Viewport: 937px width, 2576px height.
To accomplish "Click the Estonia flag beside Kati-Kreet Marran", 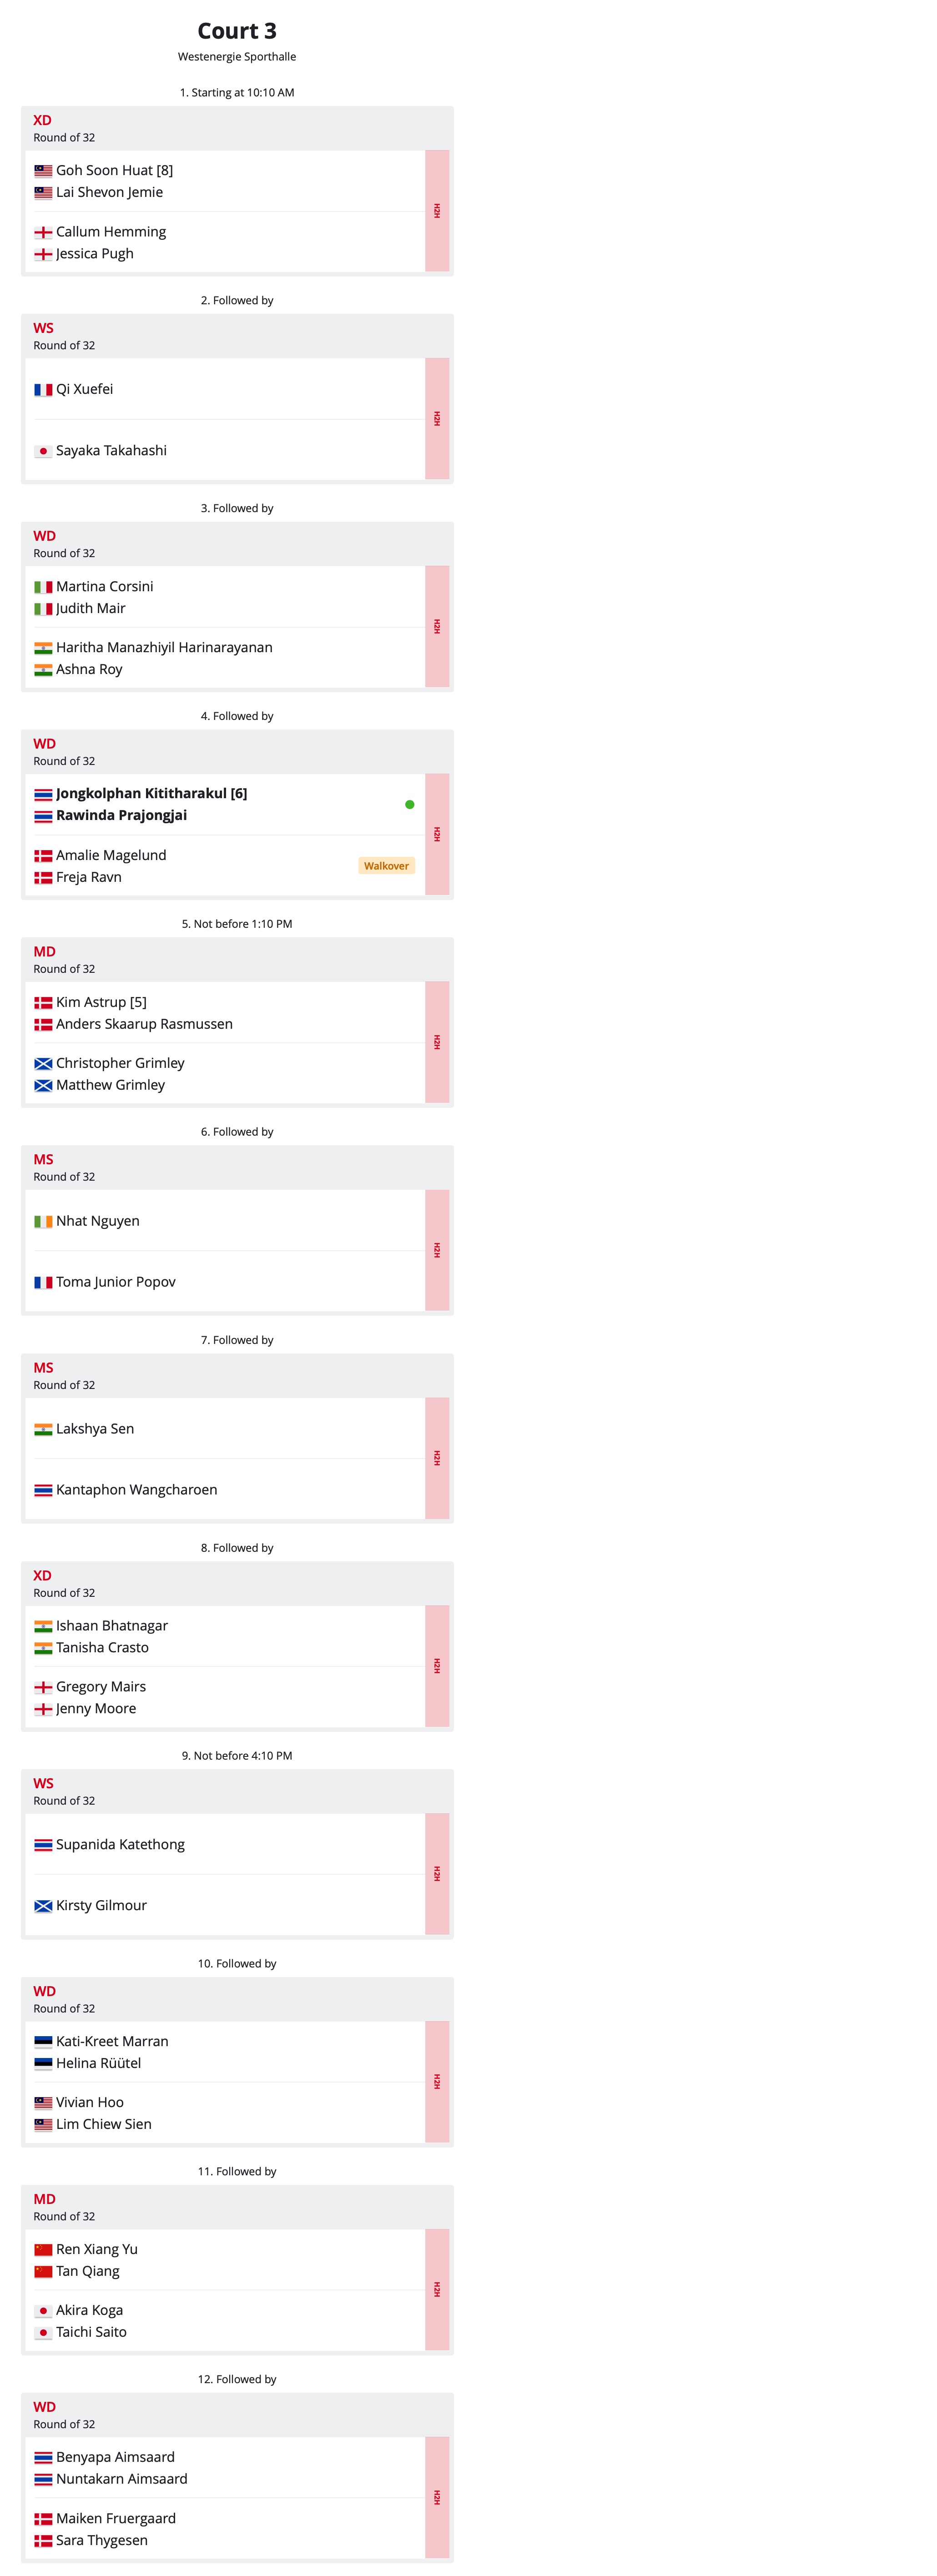I will (x=43, y=2042).
